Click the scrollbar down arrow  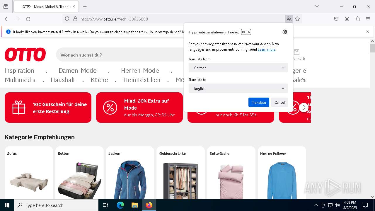[x=372, y=197]
